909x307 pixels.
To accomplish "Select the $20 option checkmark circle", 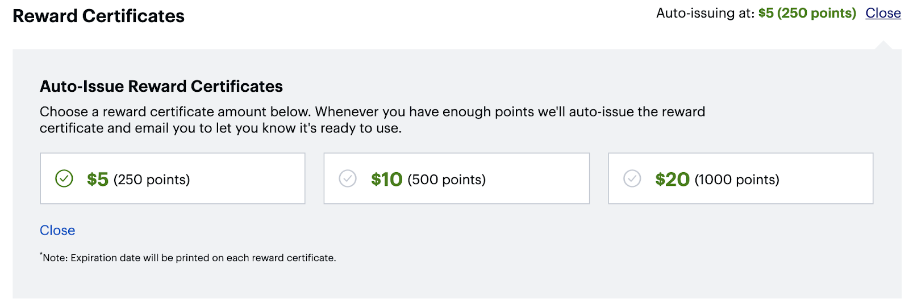I will [x=632, y=179].
